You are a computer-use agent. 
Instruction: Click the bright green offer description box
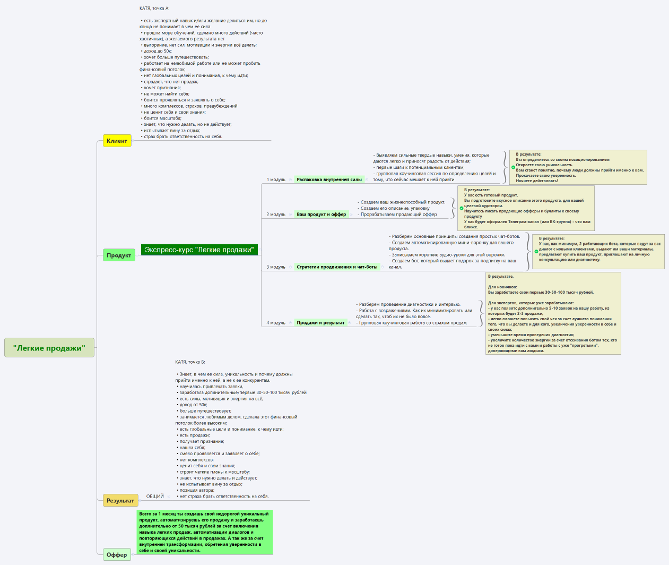coord(204,532)
